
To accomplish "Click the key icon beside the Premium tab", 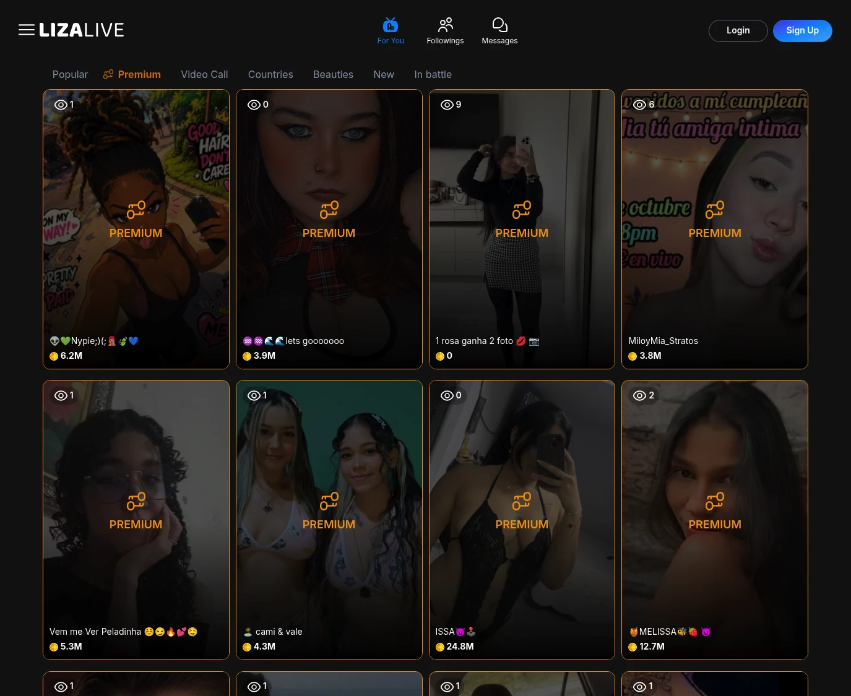I will (x=108, y=74).
